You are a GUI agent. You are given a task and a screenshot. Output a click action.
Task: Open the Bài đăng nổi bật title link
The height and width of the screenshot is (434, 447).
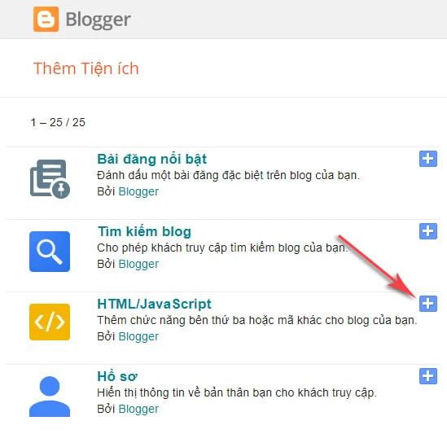coord(152,159)
